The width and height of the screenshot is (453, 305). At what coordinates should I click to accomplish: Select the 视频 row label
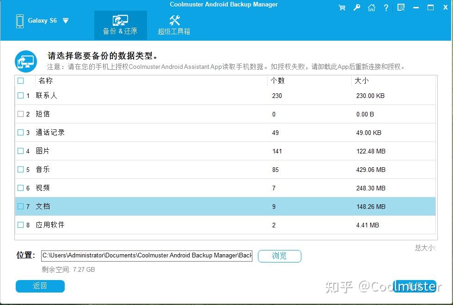pos(43,188)
